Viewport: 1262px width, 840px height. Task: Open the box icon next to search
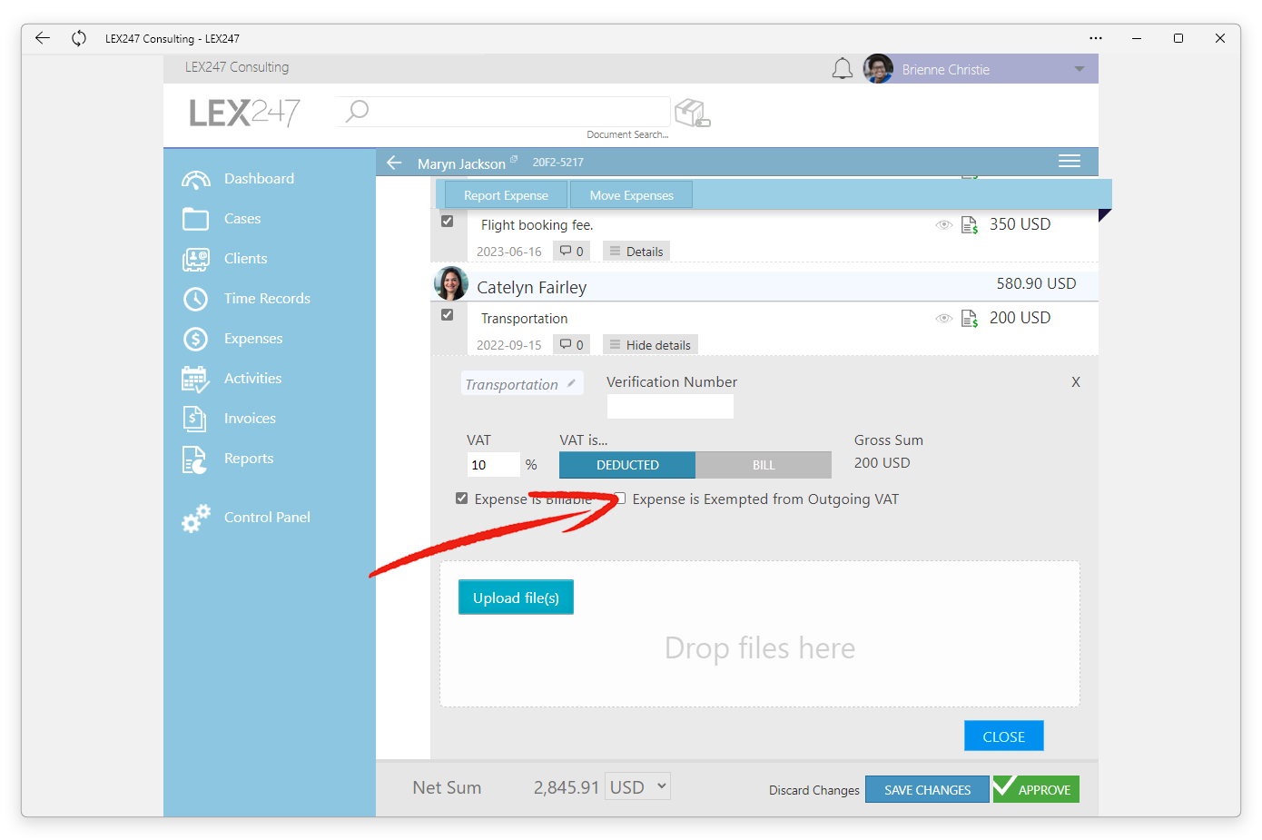click(693, 114)
